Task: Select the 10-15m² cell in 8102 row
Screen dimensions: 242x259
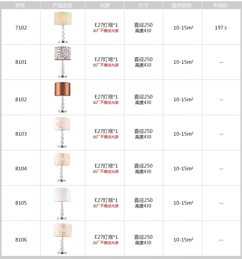Action: (183, 99)
